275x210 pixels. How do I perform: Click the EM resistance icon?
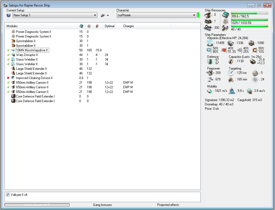coord(209,50)
